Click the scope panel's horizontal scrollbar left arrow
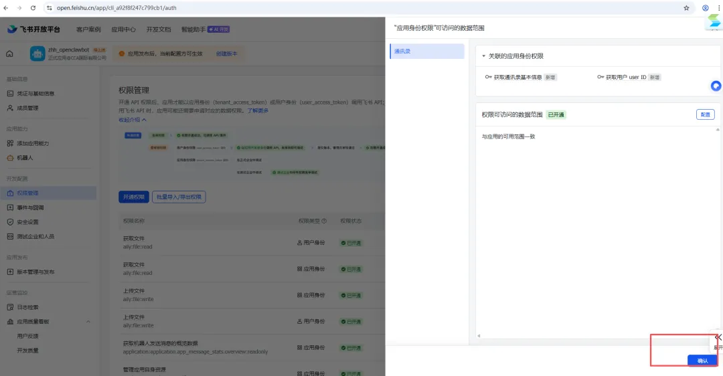Image resolution: width=723 pixels, height=376 pixels. click(x=479, y=336)
